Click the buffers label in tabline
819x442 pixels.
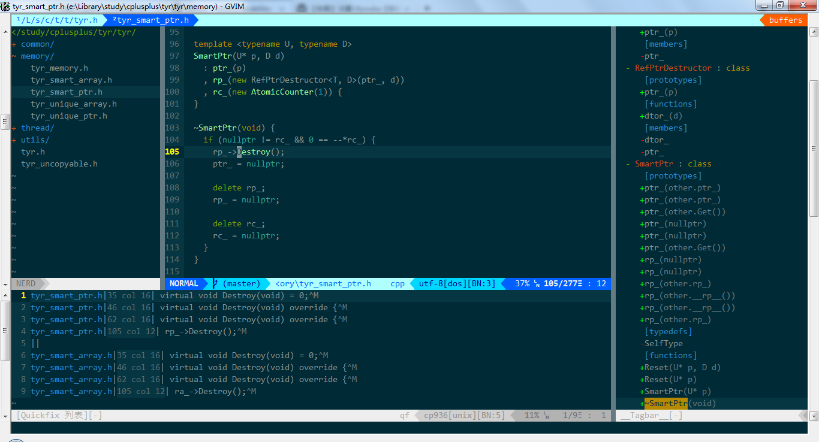coord(785,20)
